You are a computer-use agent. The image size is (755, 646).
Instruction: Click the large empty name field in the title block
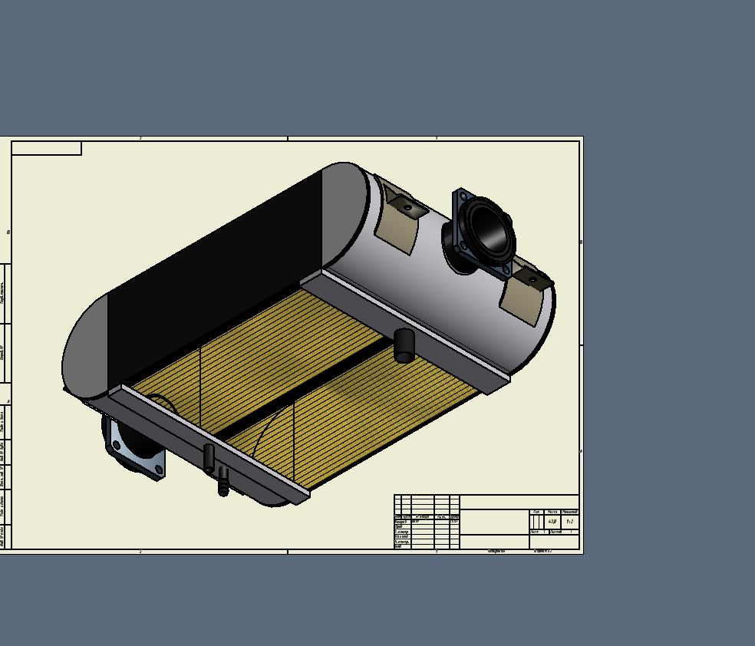point(494,522)
